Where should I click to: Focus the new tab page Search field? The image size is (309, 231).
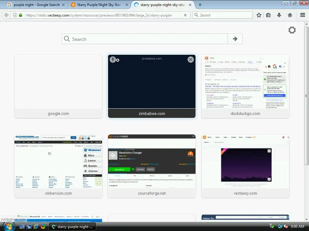[145, 39]
